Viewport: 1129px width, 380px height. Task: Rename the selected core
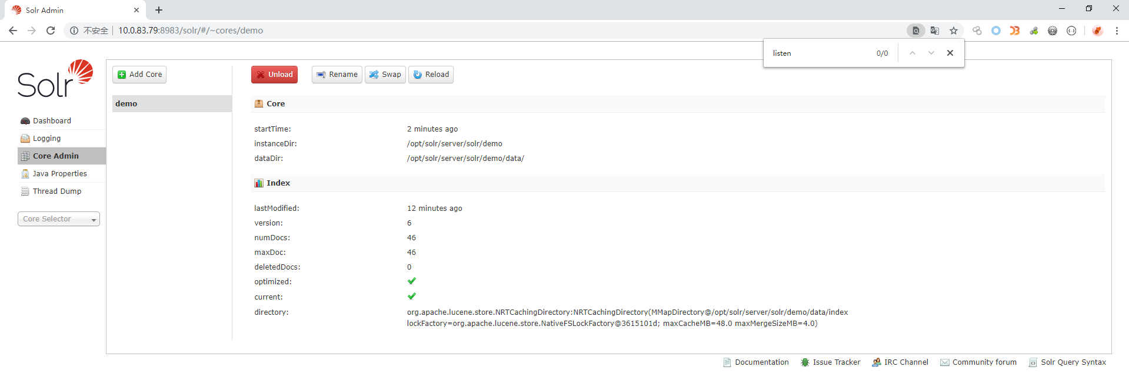(x=337, y=75)
